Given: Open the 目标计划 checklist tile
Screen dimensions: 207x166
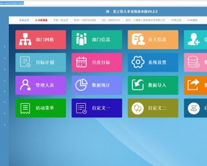Looking at the screenshot, I should click(x=40, y=62).
